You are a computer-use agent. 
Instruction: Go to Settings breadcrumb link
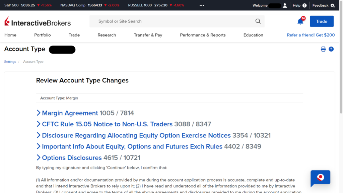pyautogui.click(x=10, y=62)
